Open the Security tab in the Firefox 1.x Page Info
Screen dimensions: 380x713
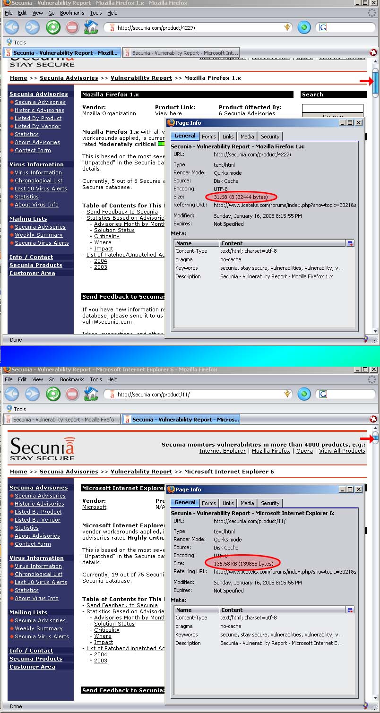pyautogui.click(x=270, y=137)
